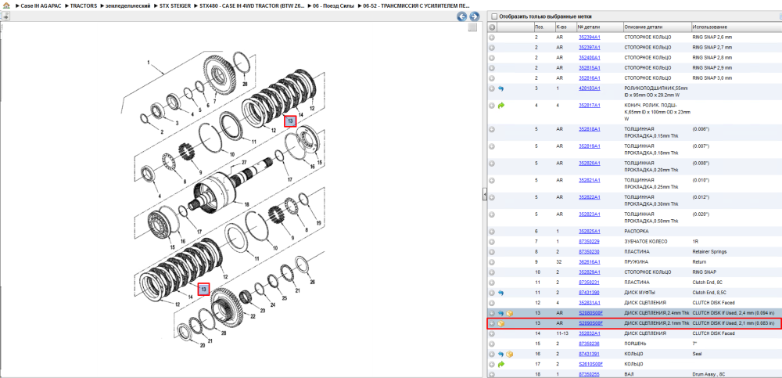Sort by the 'Описание детали' column header
This screenshot has width=782, height=378.
[657, 27]
